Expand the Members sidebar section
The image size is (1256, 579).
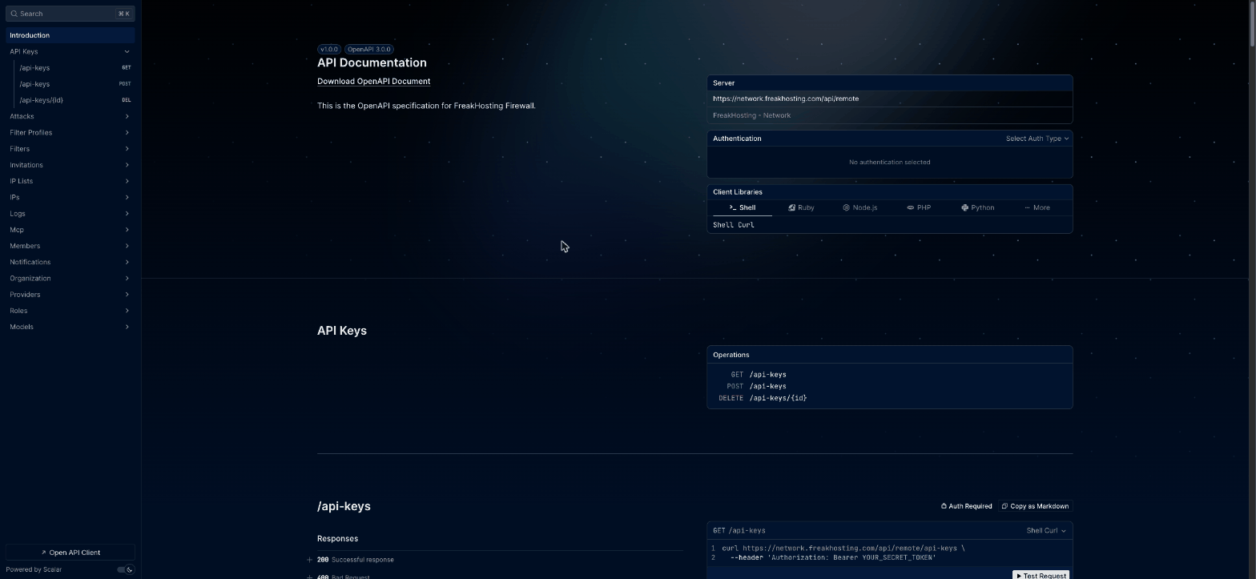click(x=70, y=246)
